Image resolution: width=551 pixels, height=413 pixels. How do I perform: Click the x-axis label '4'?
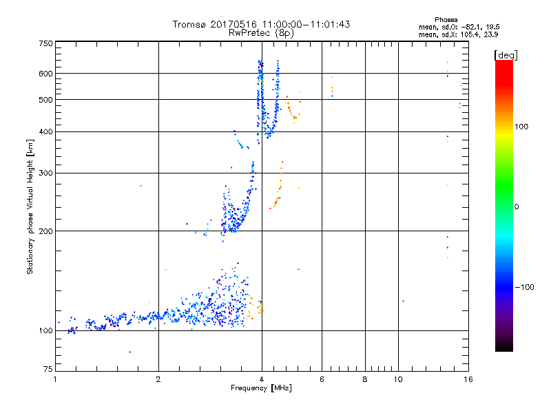[262, 379]
